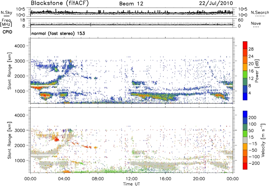Click the "−15" label on the velocity color bar
Image resolution: width=269 pixels, height=186 pixels.
coord(253,144)
